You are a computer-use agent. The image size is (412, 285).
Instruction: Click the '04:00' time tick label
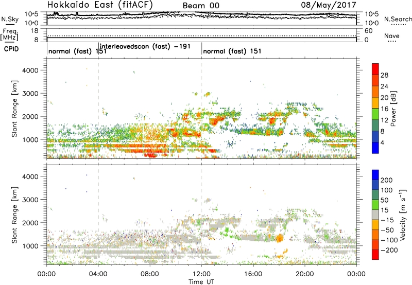pos(98,274)
